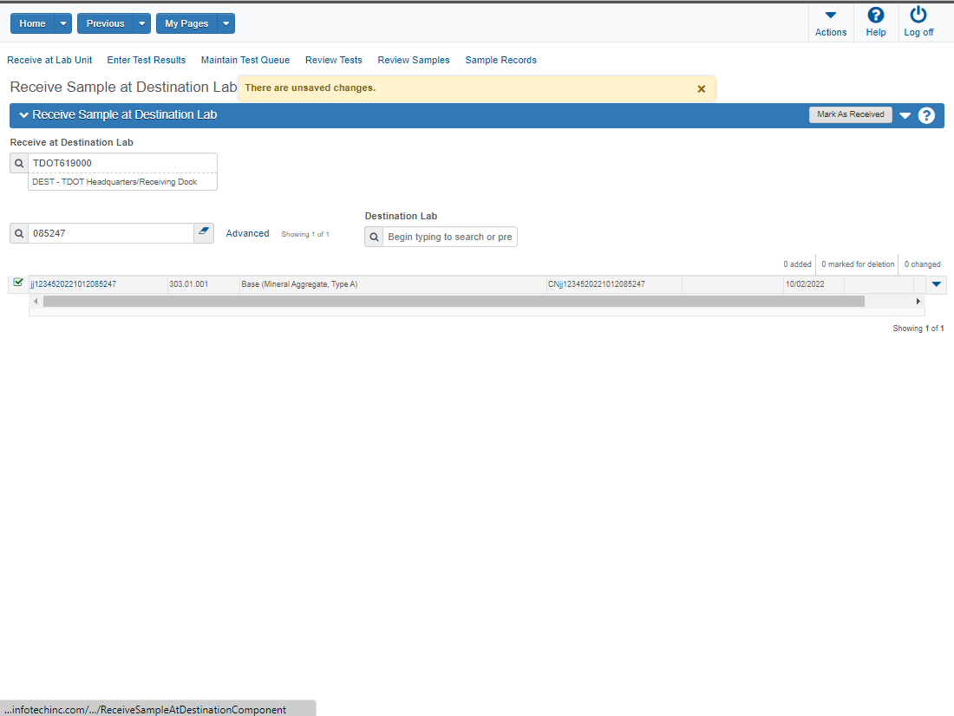
Task: Open the Review Samples tab
Action: click(x=414, y=60)
